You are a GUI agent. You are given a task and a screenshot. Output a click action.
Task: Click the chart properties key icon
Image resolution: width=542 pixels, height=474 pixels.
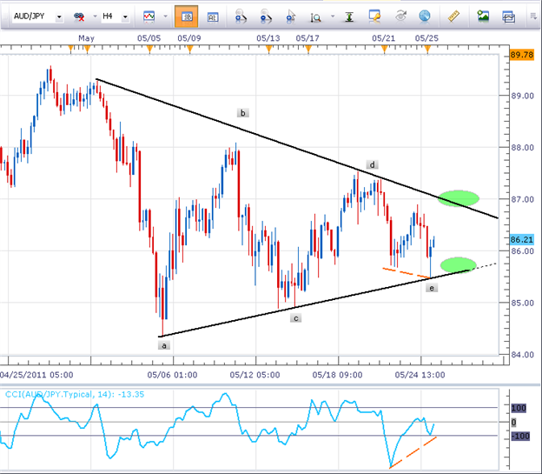[x=374, y=16]
